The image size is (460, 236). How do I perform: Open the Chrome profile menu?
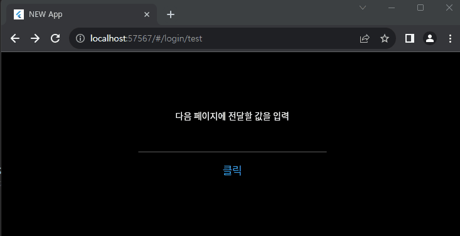click(430, 38)
